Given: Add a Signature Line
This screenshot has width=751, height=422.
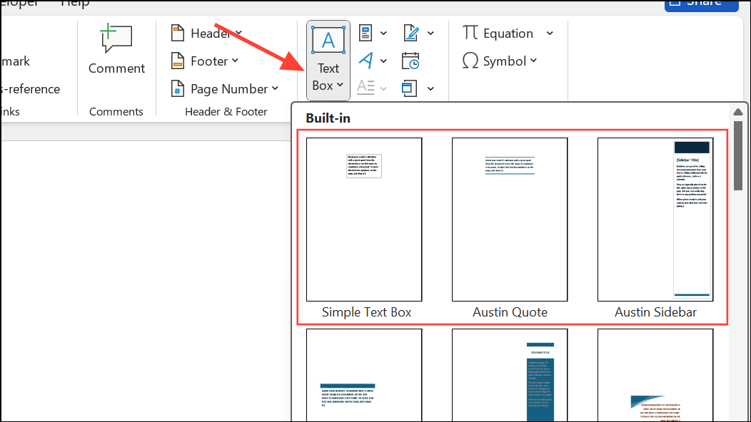Looking at the screenshot, I should 411,33.
